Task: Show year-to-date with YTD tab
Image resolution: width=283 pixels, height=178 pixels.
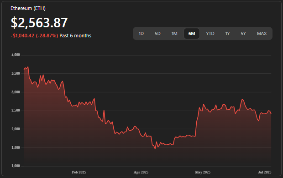Action: (x=210, y=34)
